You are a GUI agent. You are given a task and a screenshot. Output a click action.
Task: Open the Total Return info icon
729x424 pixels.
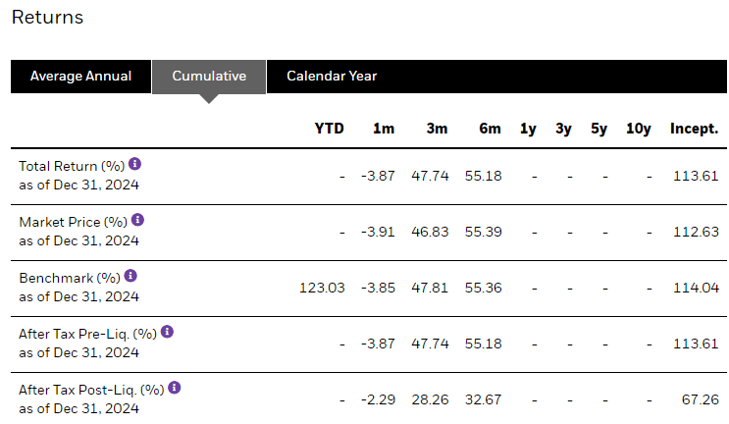(x=134, y=164)
